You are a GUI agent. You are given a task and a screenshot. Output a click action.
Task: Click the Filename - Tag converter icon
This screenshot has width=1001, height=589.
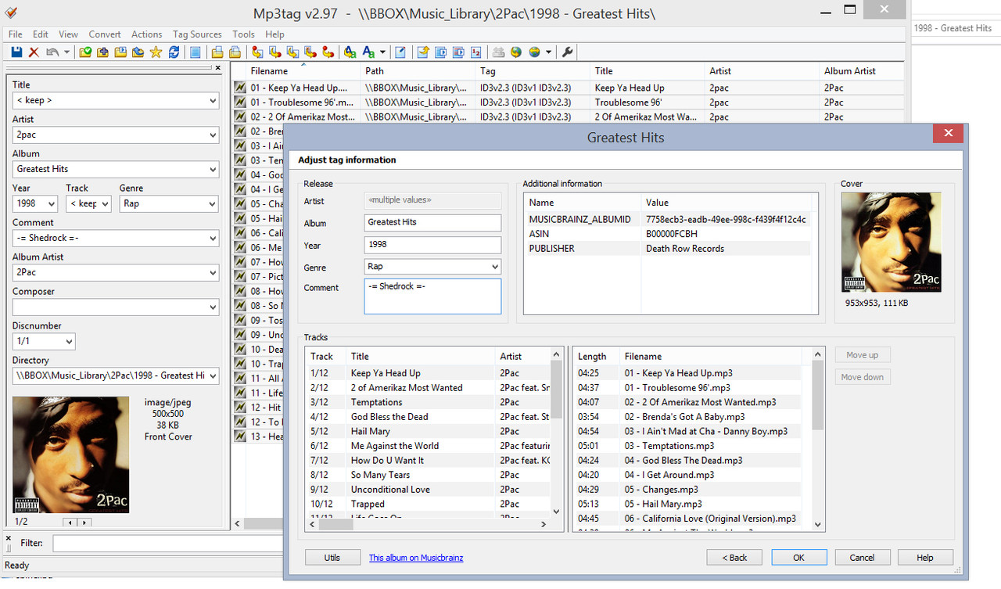pos(274,52)
